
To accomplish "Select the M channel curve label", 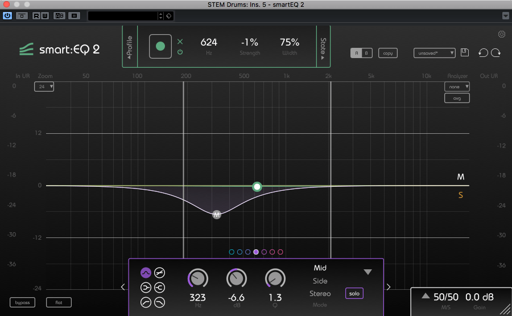I will coord(460,177).
